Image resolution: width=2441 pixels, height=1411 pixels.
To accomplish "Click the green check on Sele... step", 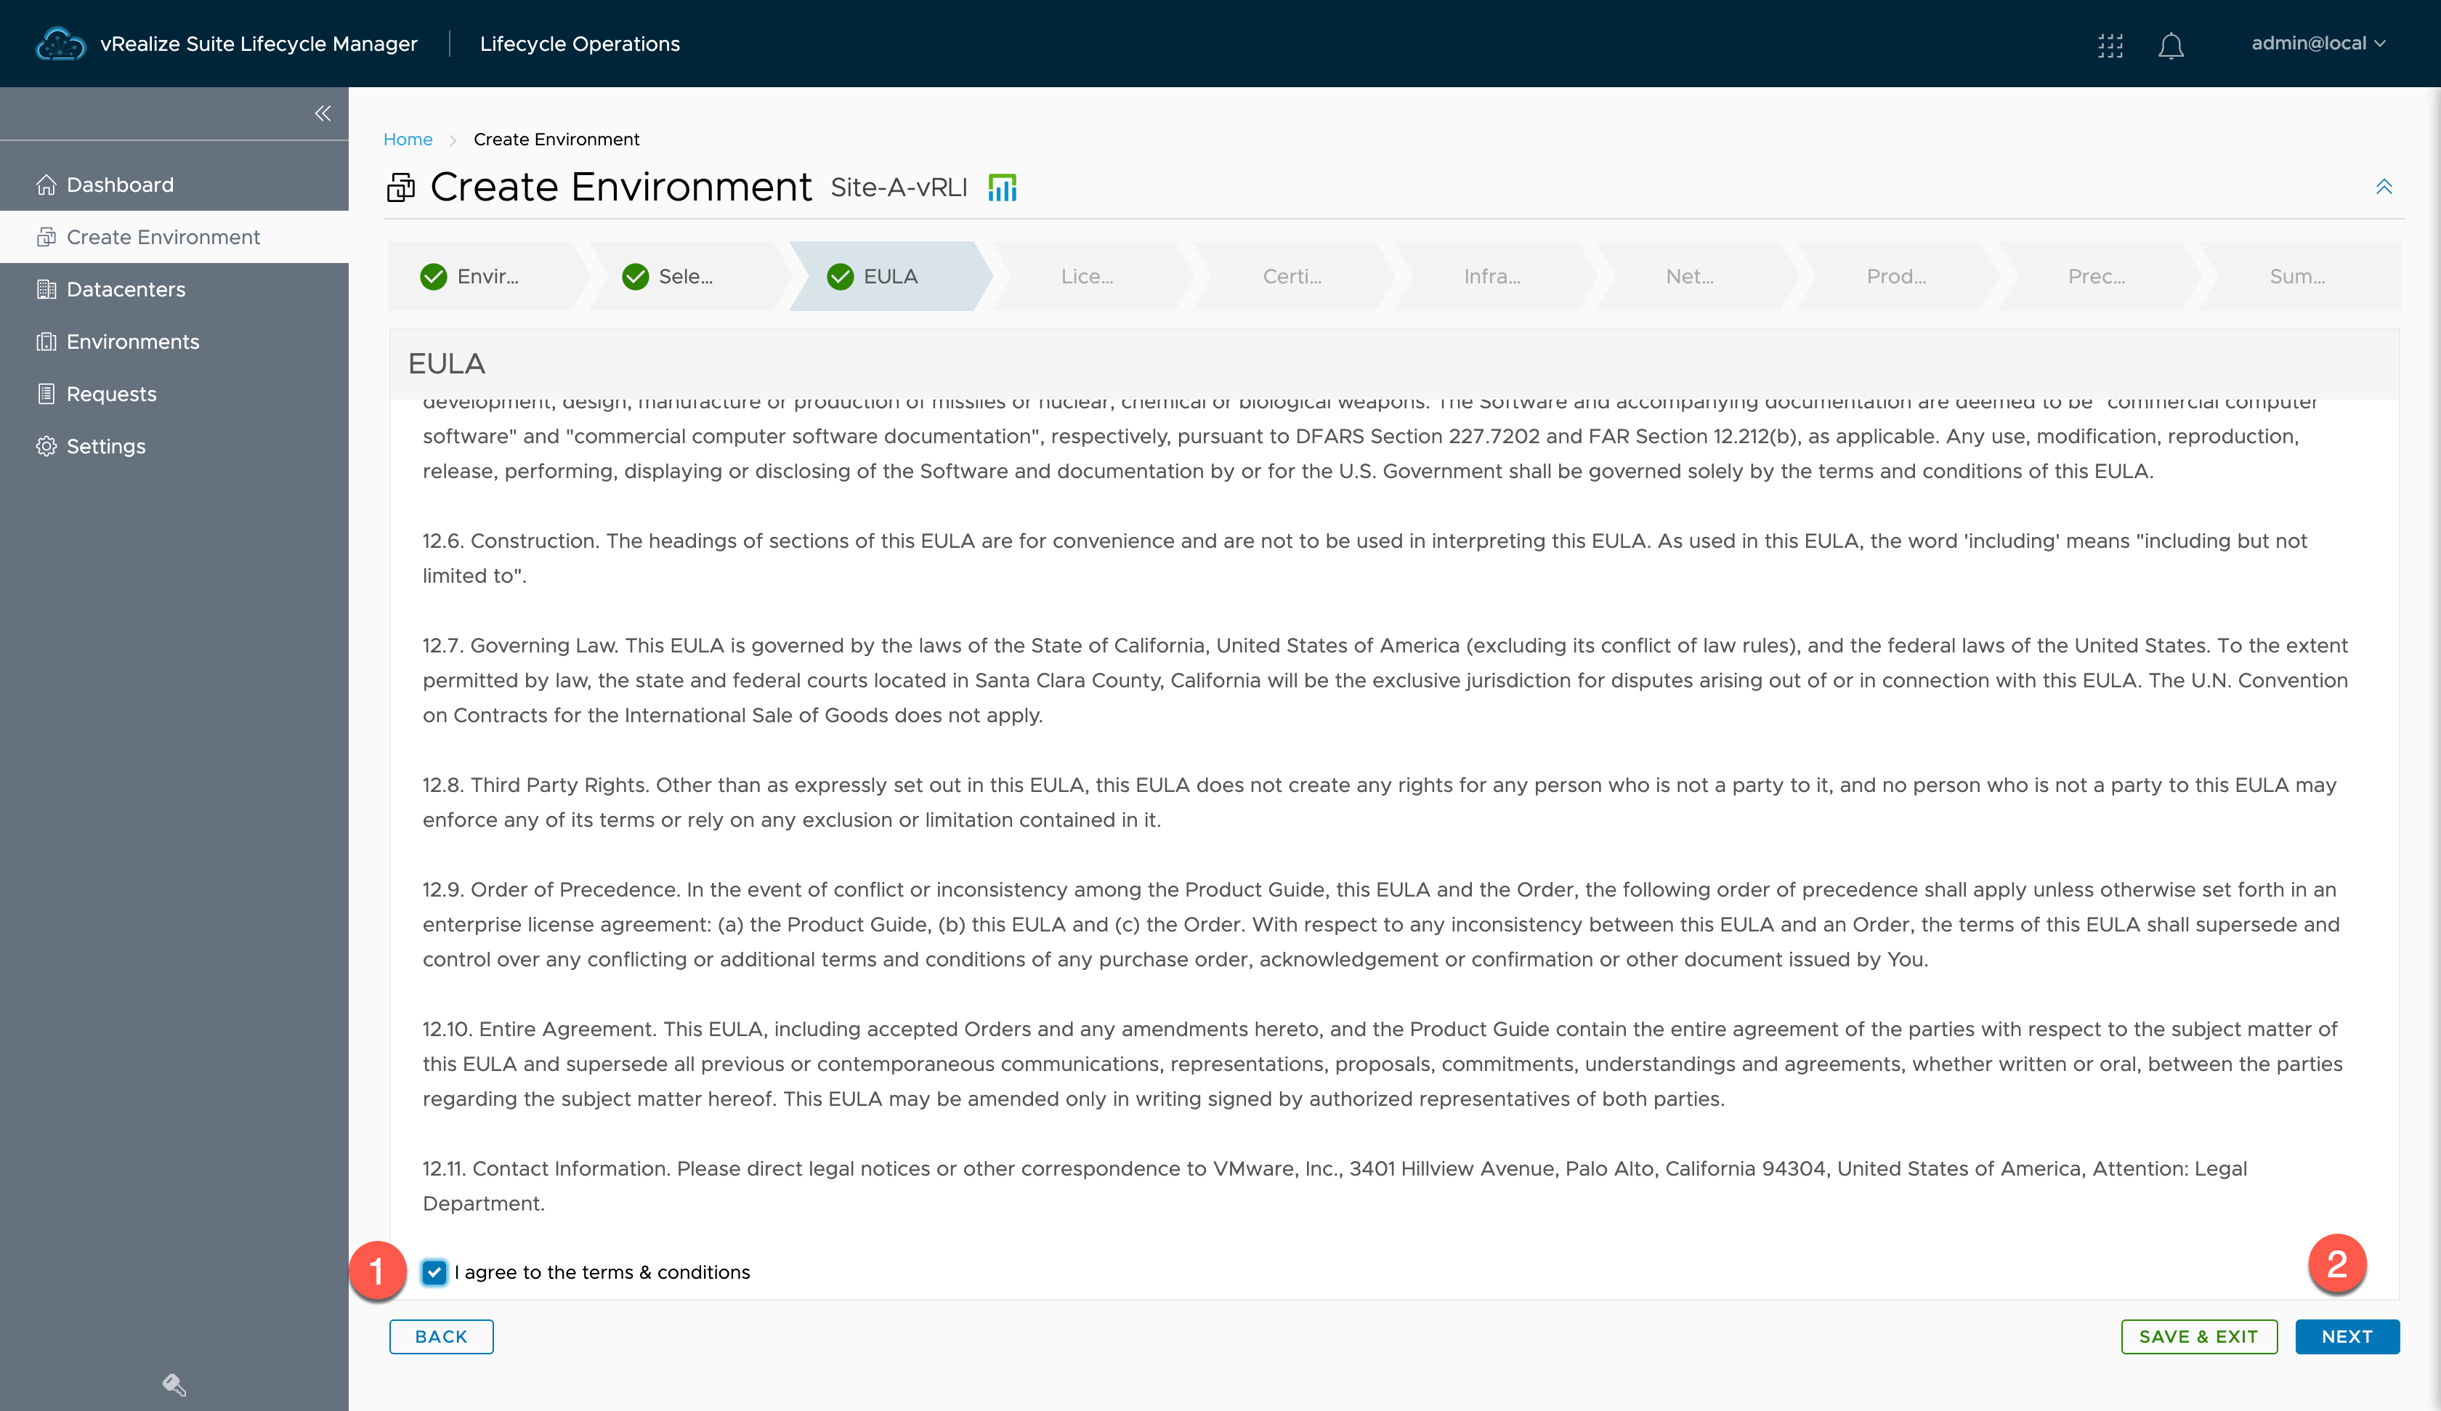I will [636, 277].
